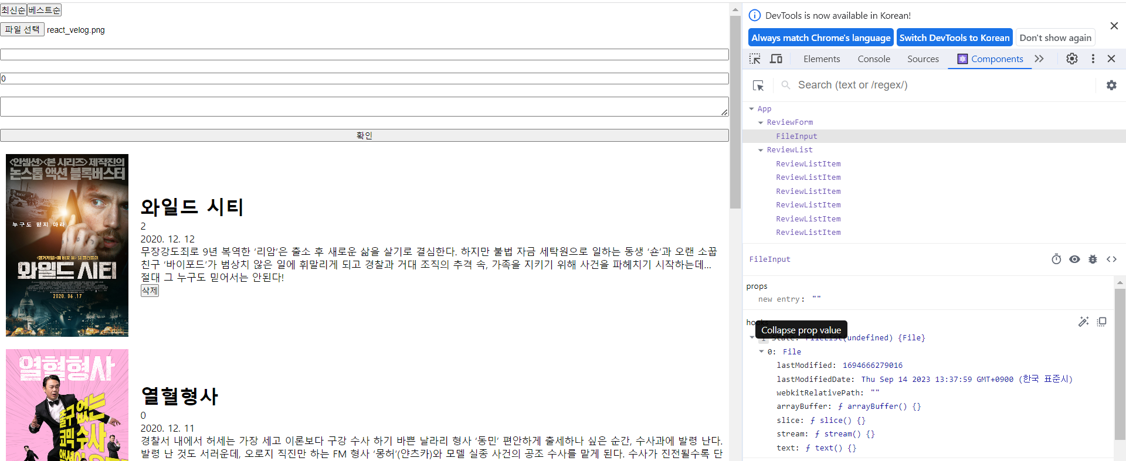
Task: Open React Components view settings gear
Action: click(x=1111, y=86)
